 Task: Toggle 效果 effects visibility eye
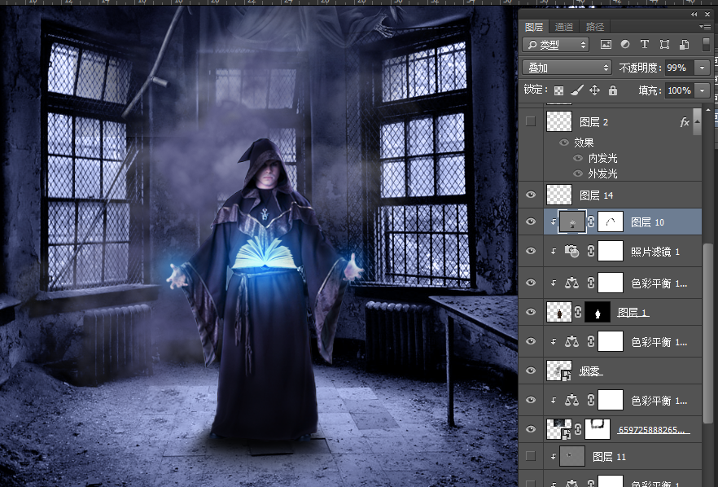pos(564,143)
